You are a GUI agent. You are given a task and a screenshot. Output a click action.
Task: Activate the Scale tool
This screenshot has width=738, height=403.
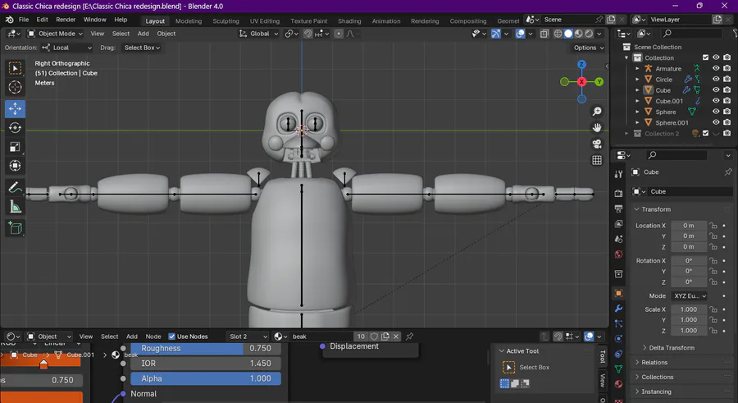[15, 147]
